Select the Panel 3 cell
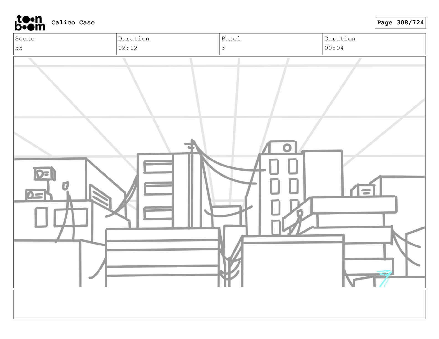Screen dimensions: 439x339 pyautogui.click(x=271, y=44)
